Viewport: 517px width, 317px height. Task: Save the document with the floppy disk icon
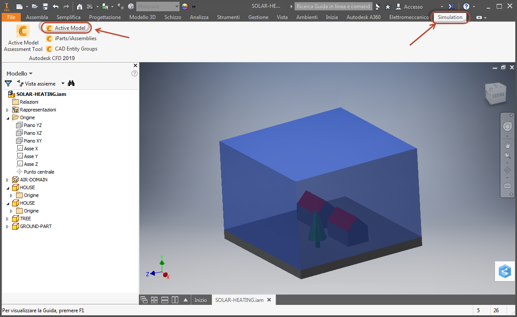click(x=45, y=6)
